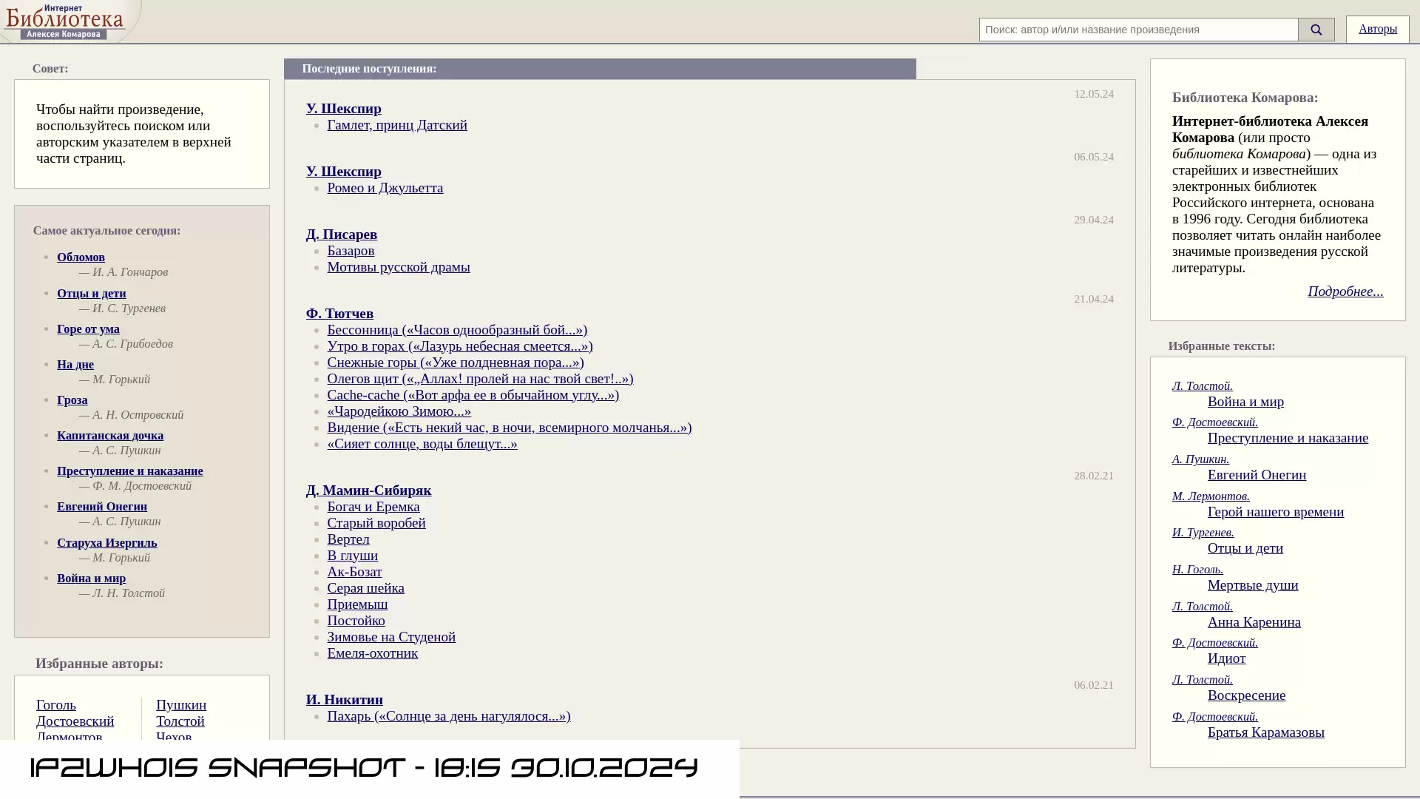Open Отцы и дети in selected texts
Screen dimensions: 1420x799
pos(1245,548)
